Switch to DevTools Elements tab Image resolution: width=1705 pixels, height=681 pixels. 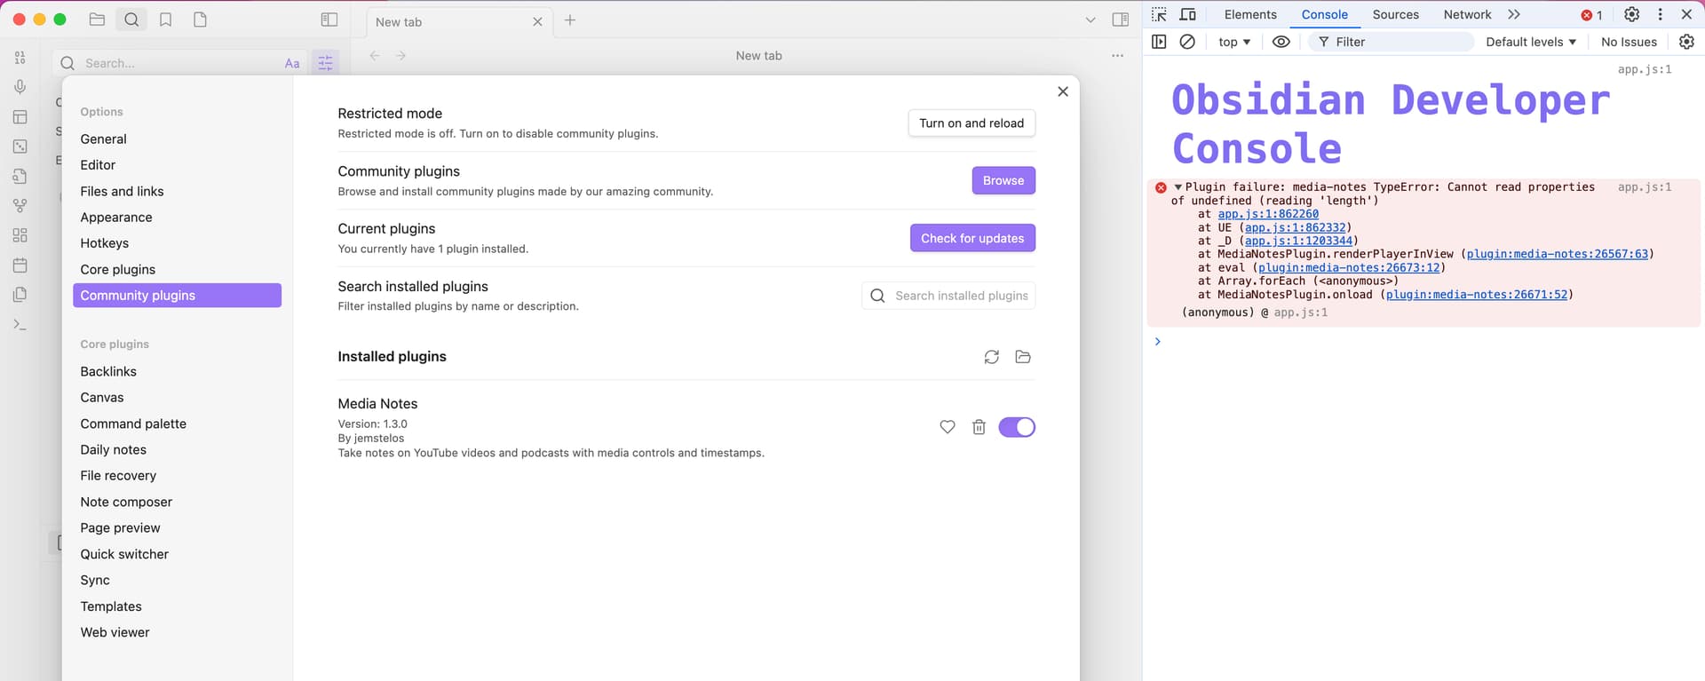tap(1250, 14)
